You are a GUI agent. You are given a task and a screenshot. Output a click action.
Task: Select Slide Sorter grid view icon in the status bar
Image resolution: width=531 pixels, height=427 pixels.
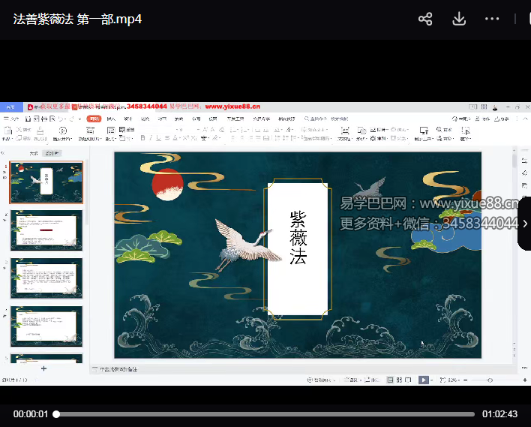pos(399,380)
